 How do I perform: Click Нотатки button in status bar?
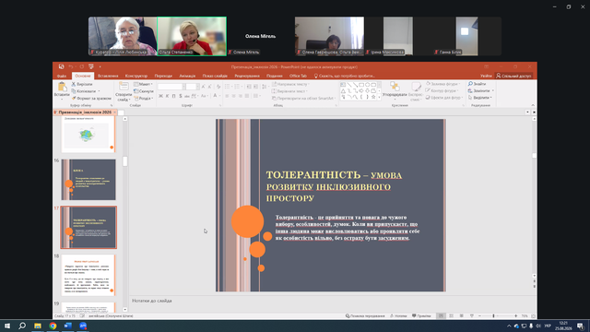(x=398, y=315)
